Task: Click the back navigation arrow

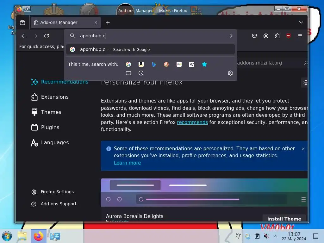Action: [x=24, y=36]
